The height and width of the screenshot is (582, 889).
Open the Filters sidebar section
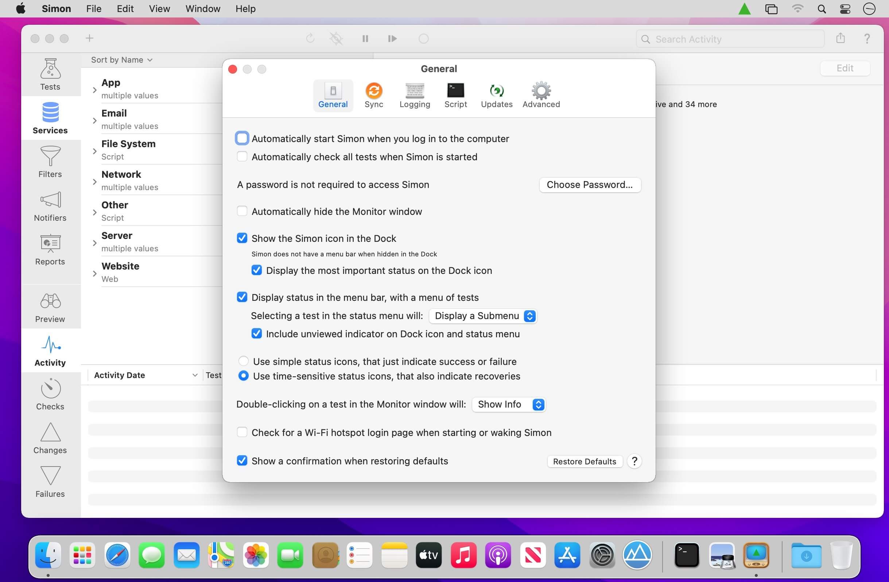click(x=50, y=162)
